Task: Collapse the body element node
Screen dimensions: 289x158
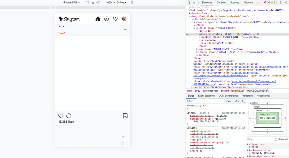Action: coord(190,16)
